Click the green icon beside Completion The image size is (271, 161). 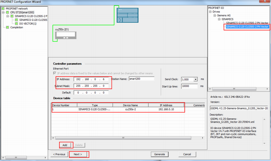8,28
